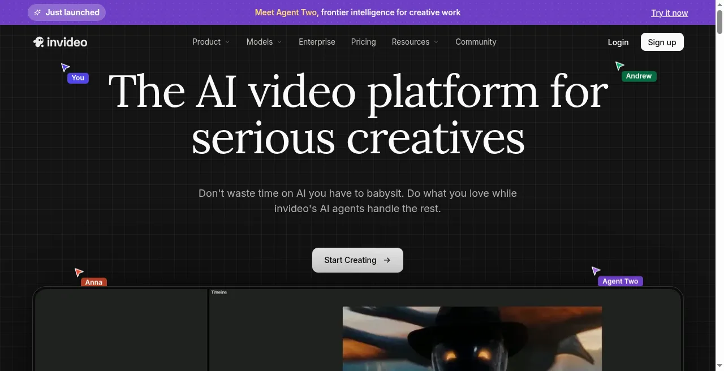Screen dimensions: 724x371
Task: Click the green cursor icon near Andrew
Action: click(619, 66)
